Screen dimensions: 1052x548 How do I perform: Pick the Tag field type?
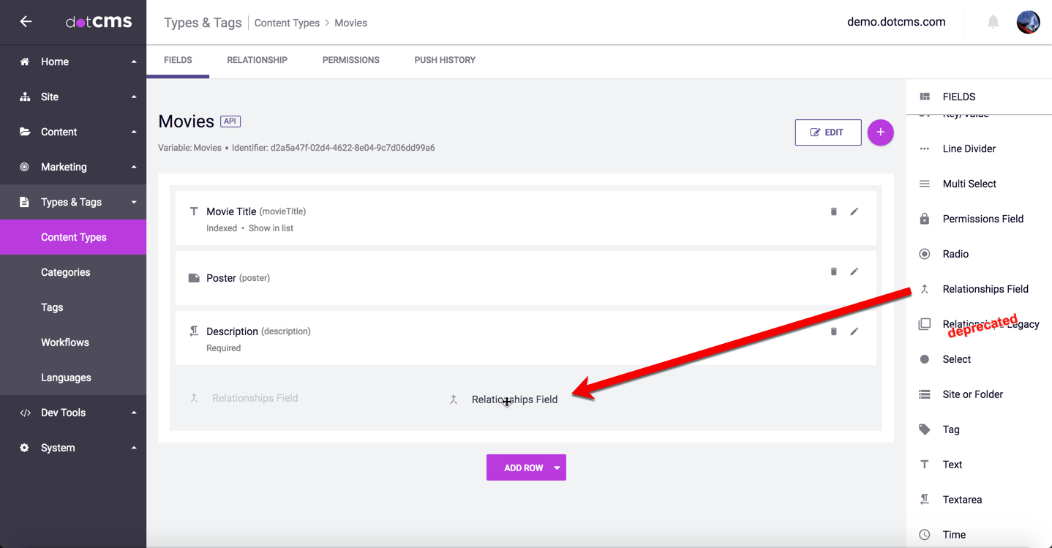tap(950, 429)
